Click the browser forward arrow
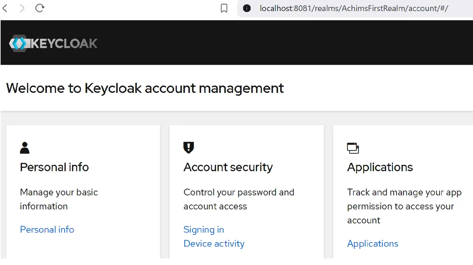The image size is (473, 265). [x=22, y=8]
